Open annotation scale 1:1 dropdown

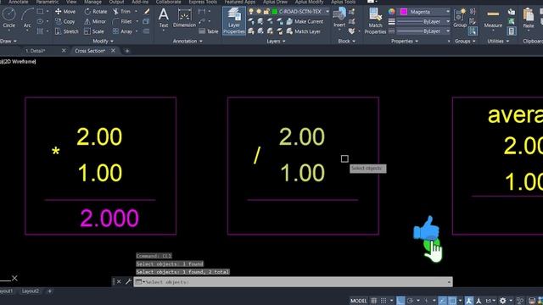pyautogui.click(x=490, y=301)
